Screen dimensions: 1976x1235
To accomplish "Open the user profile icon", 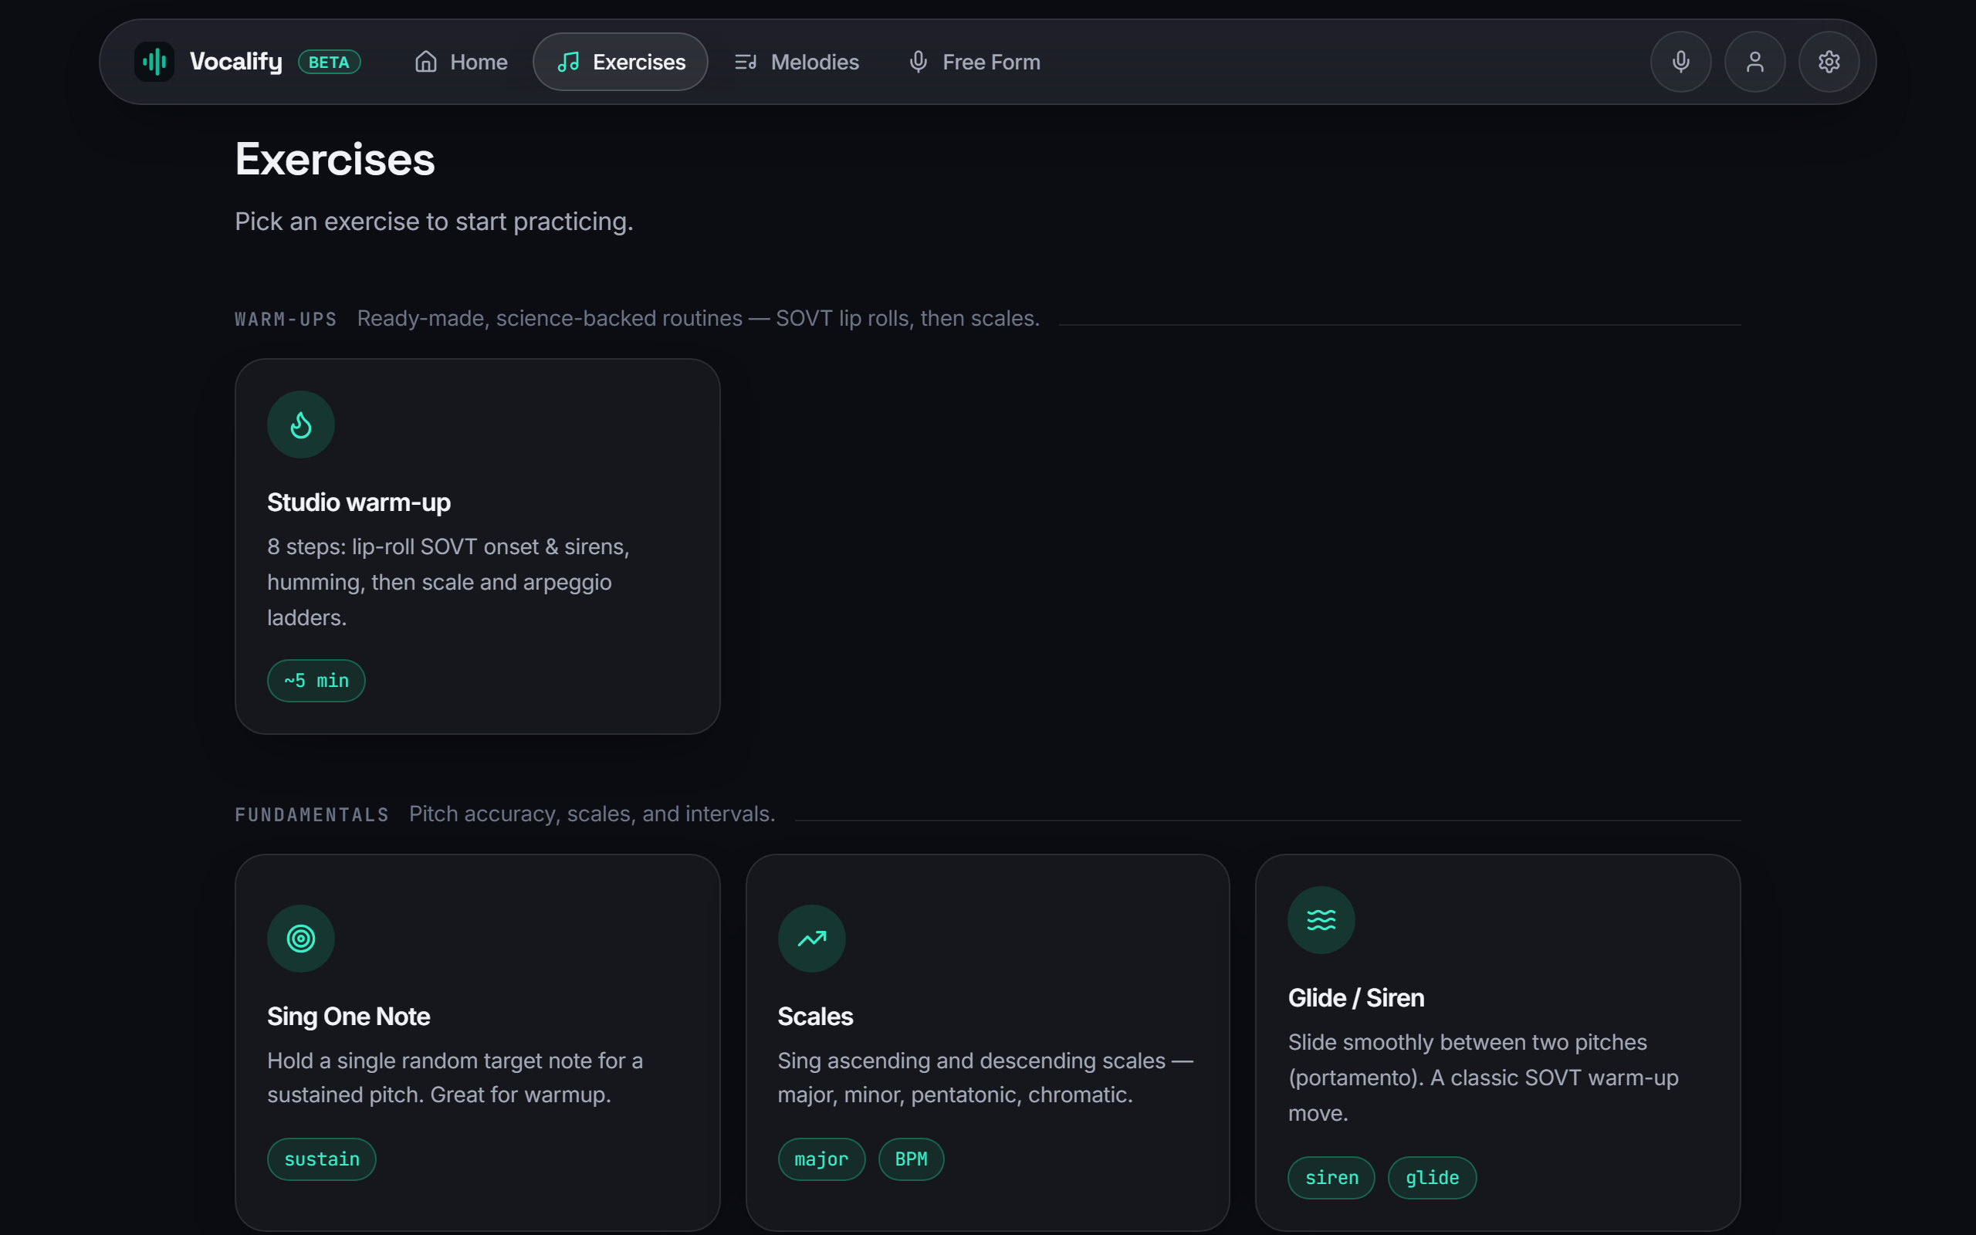I will point(1754,62).
